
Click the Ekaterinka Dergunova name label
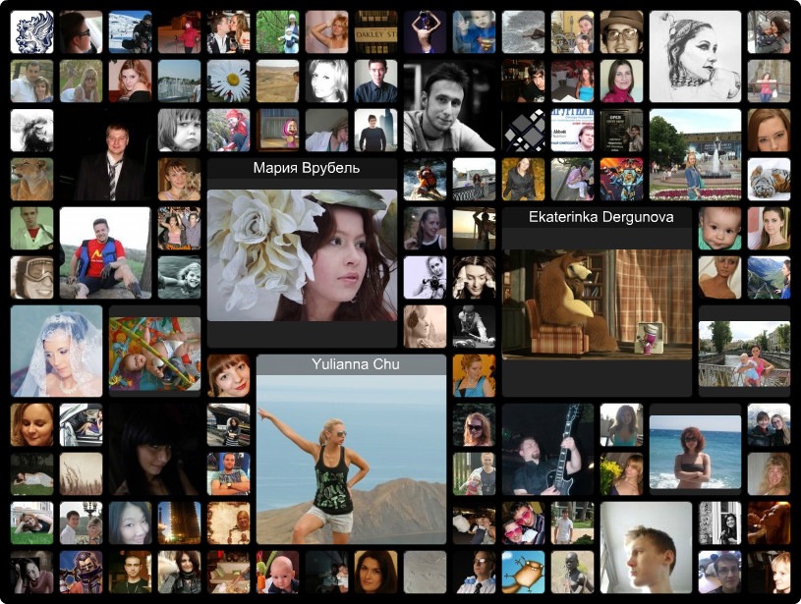[x=601, y=217]
